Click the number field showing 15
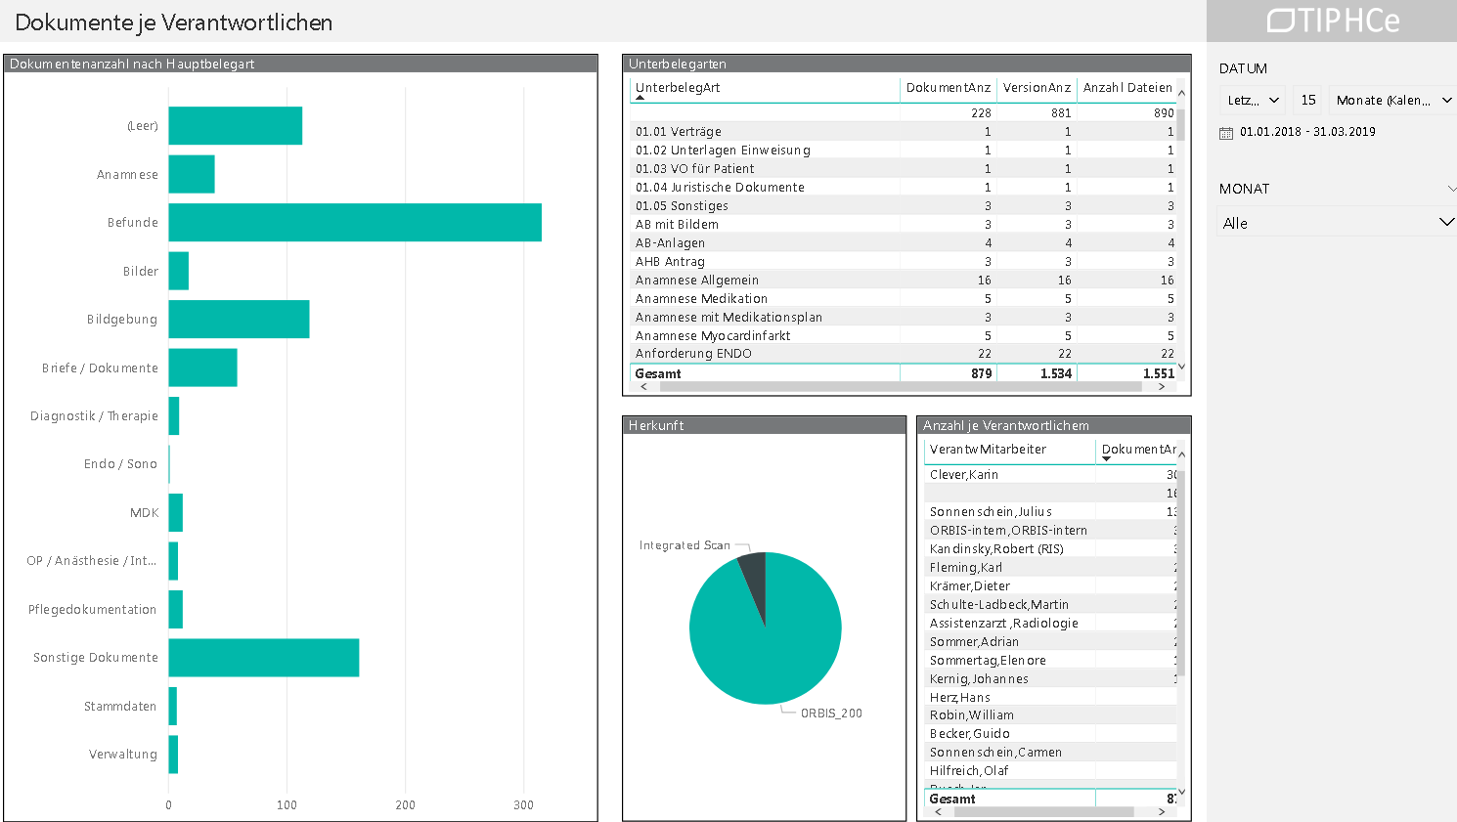The height and width of the screenshot is (822, 1457). pos(1307,100)
